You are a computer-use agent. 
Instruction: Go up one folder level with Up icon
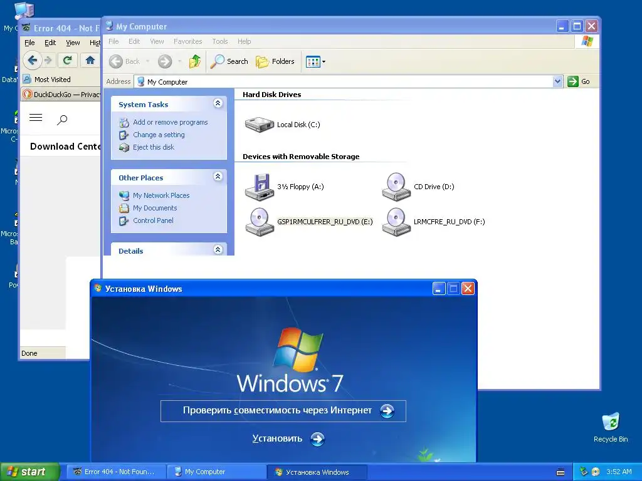[195, 61]
